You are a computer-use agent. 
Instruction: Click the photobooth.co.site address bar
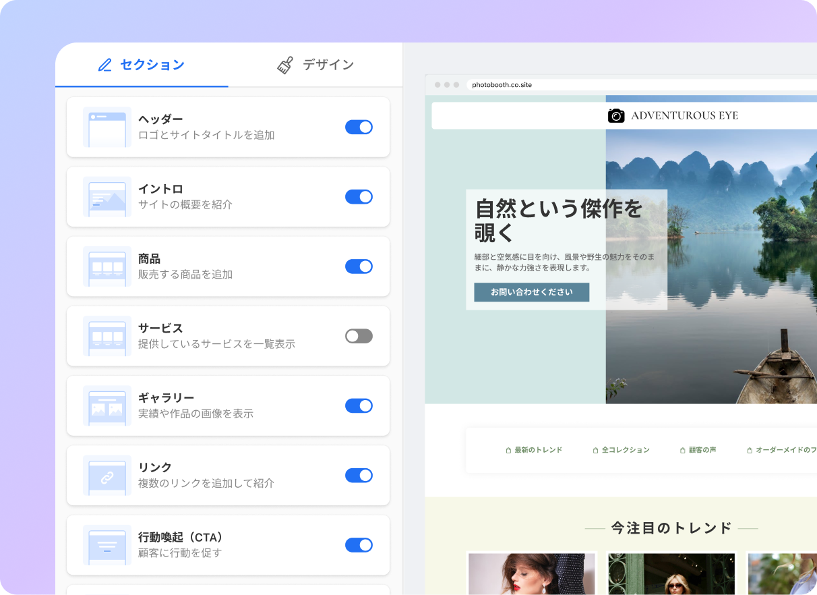[640, 85]
